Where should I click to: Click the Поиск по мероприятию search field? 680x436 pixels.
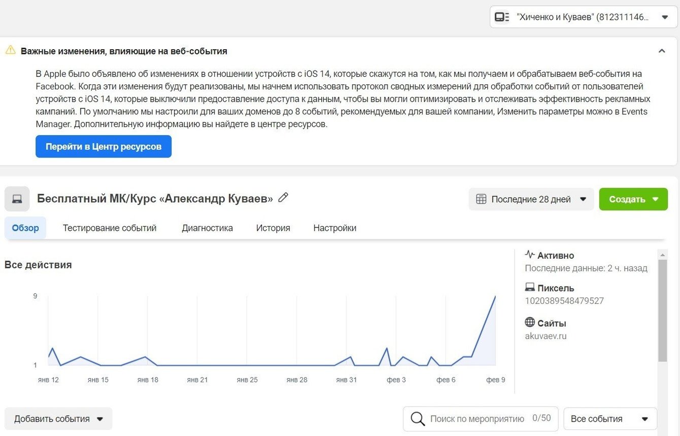pyautogui.click(x=477, y=419)
